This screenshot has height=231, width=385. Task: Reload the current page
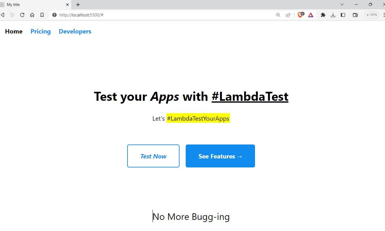(22, 15)
